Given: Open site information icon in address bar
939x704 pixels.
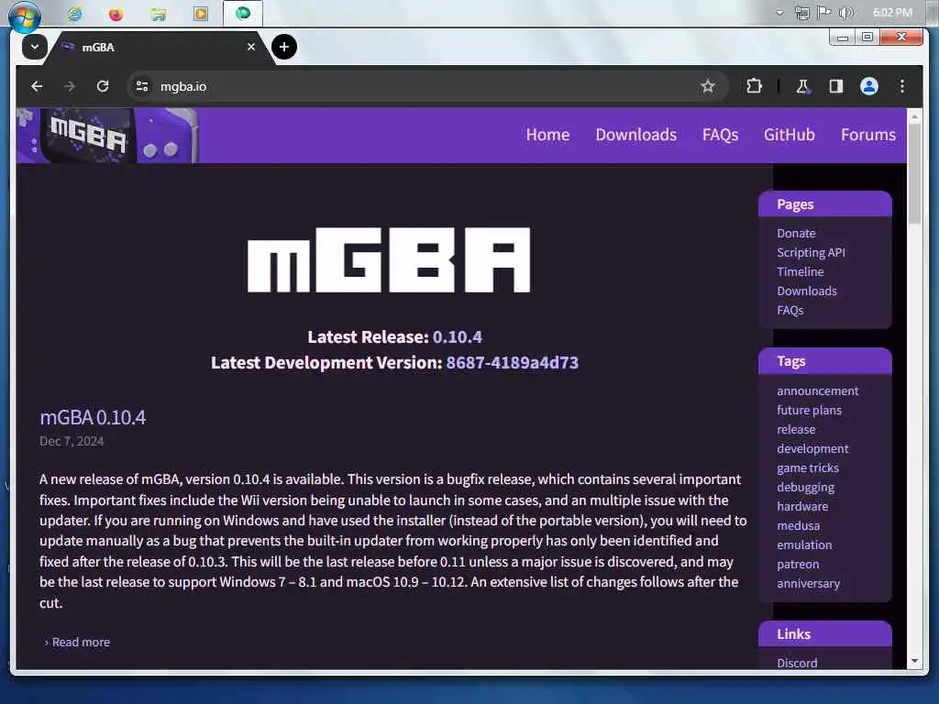Looking at the screenshot, I should point(142,86).
